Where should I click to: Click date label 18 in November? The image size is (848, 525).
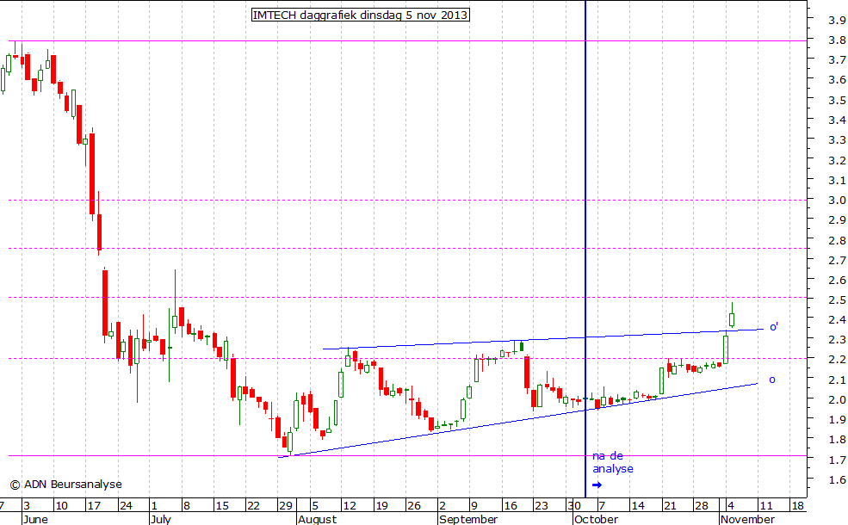click(798, 506)
